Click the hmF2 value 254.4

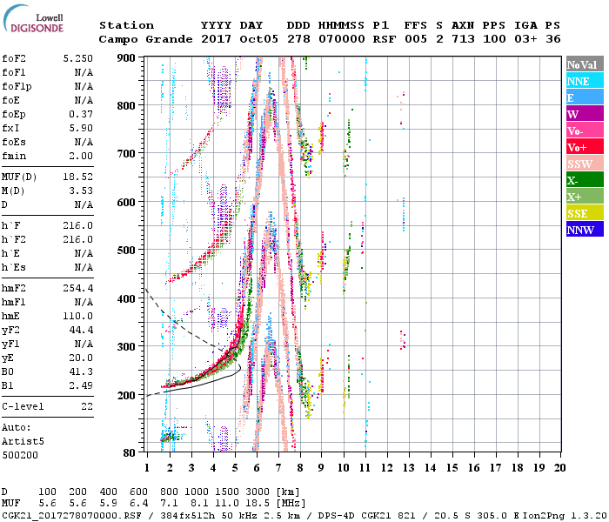click(77, 288)
